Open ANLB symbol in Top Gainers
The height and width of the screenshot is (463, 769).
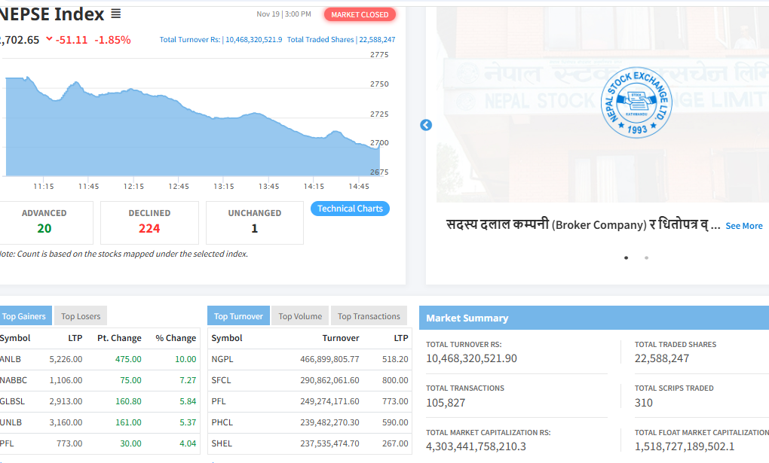pyautogui.click(x=11, y=359)
